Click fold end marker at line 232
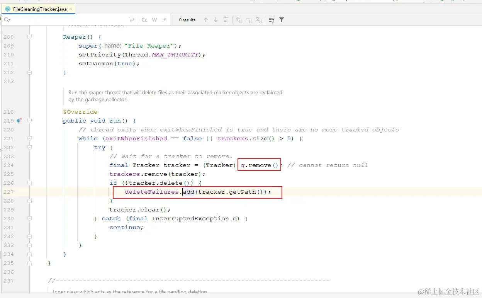 (29, 236)
